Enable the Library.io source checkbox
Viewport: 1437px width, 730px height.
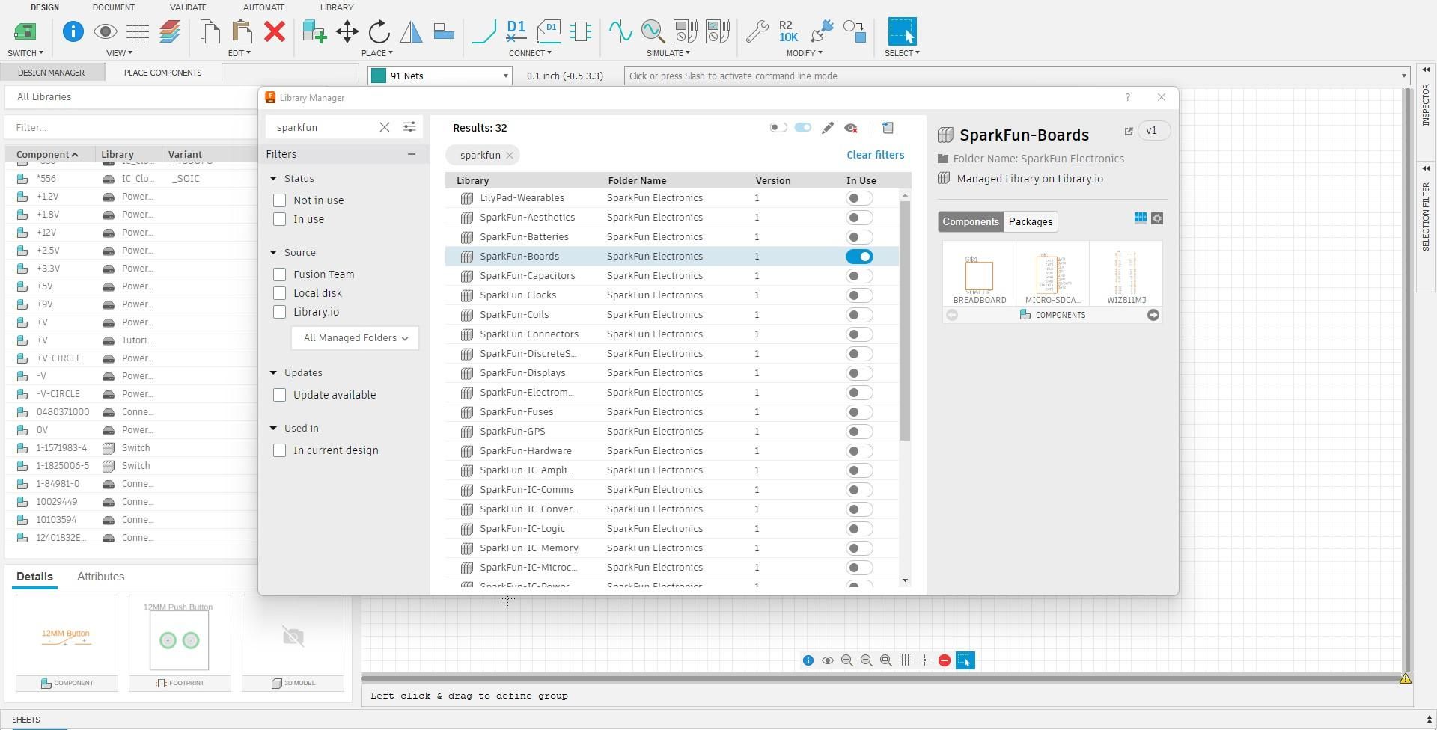(280, 312)
